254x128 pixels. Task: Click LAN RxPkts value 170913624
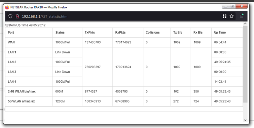tap(123, 67)
